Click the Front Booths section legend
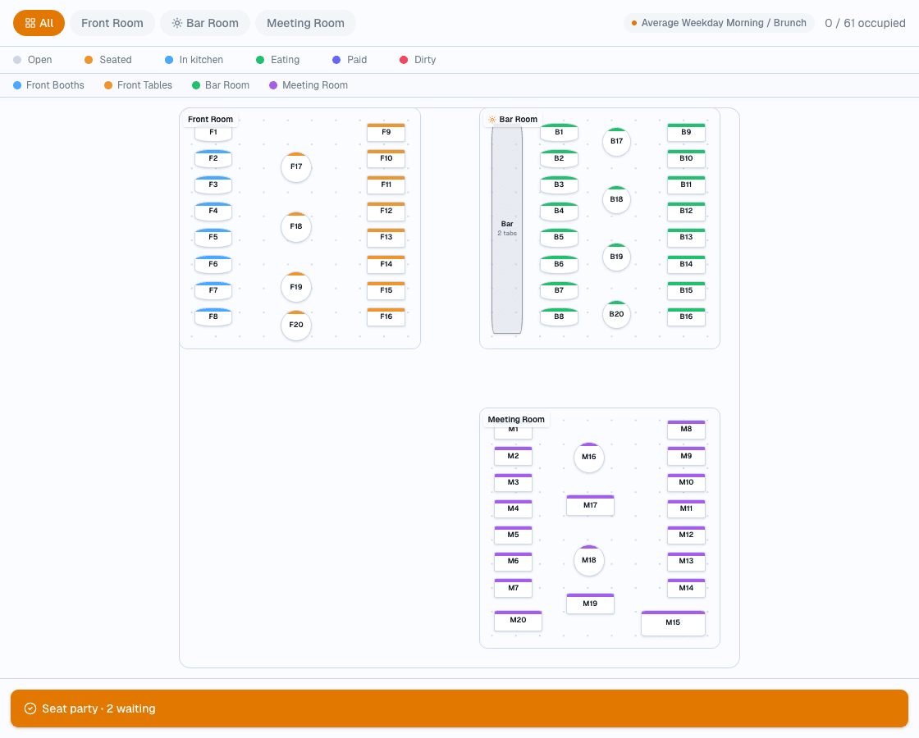This screenshot has height=738, width=919. click(48, 85)
